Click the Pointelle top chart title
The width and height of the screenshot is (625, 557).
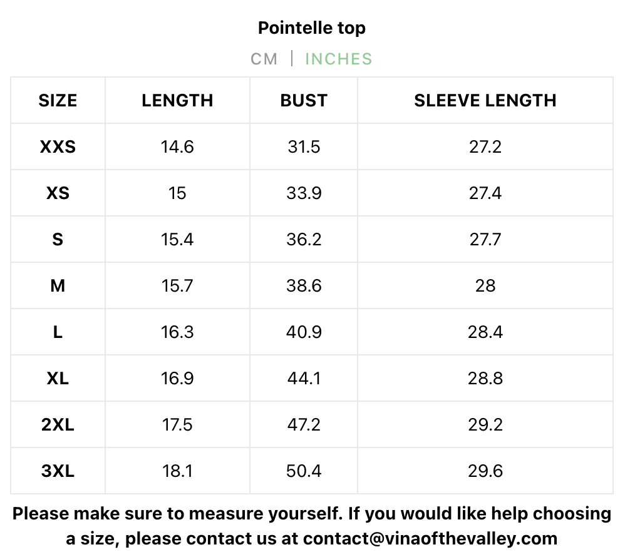click(312, 28)
